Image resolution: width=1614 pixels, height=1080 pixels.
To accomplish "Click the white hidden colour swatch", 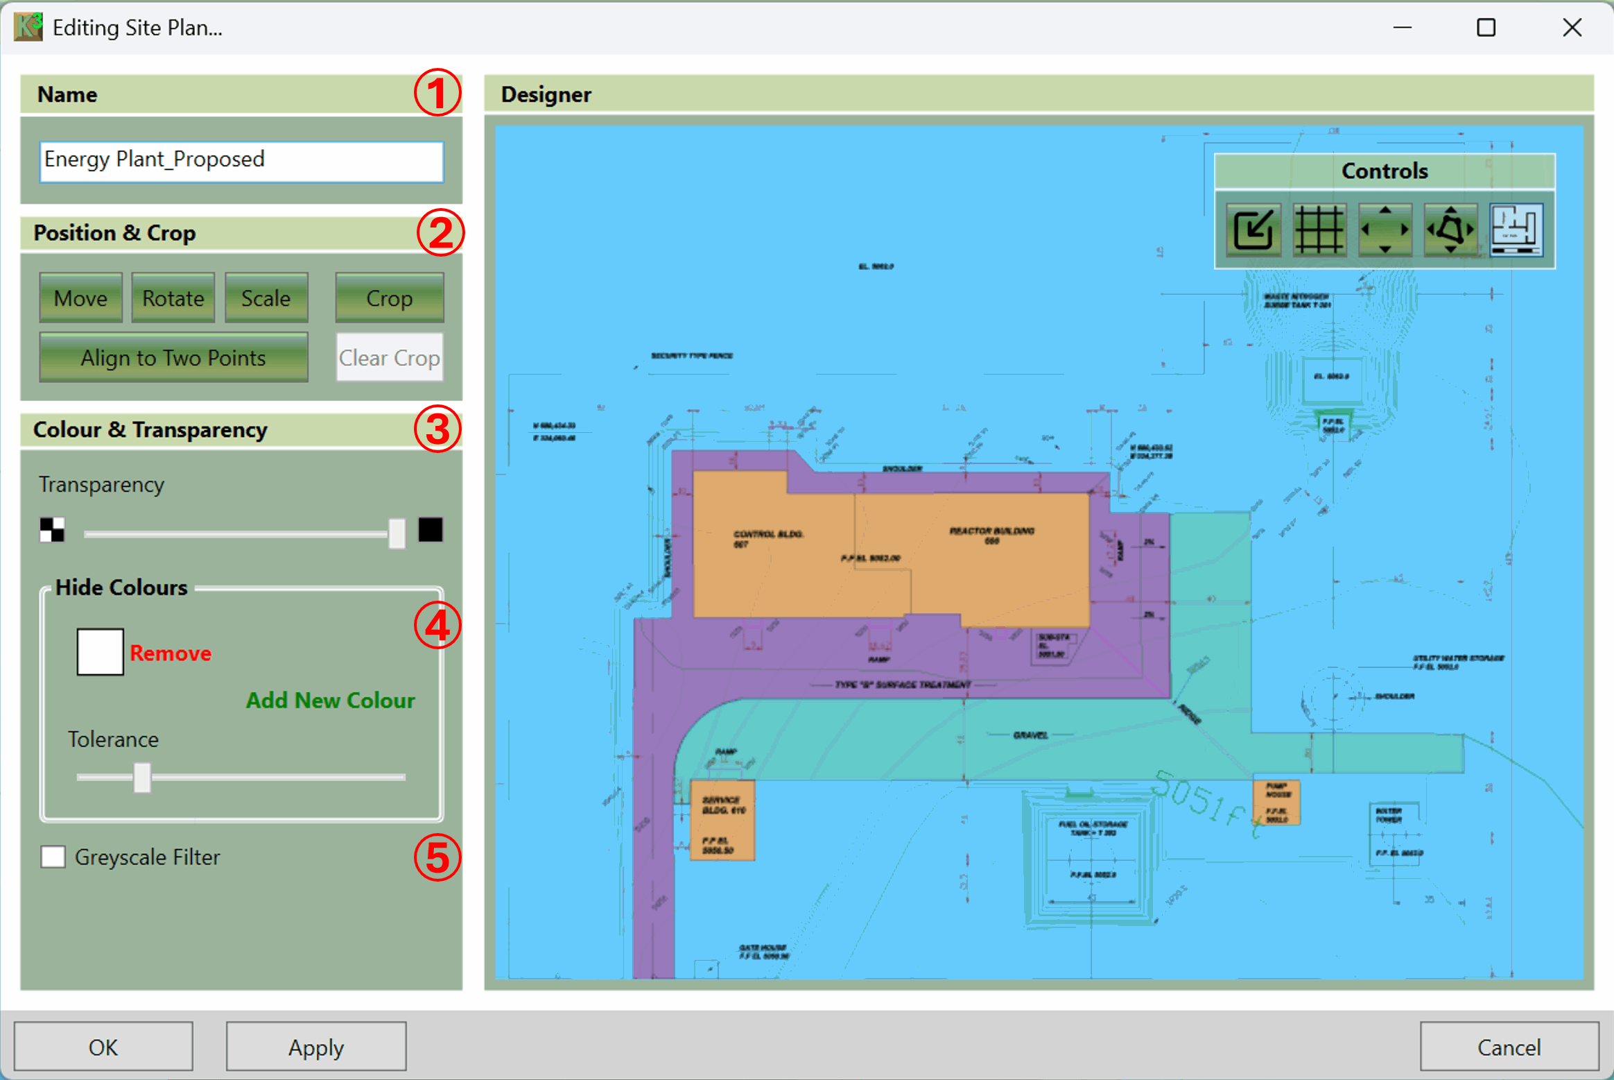I will pos(100,652).
